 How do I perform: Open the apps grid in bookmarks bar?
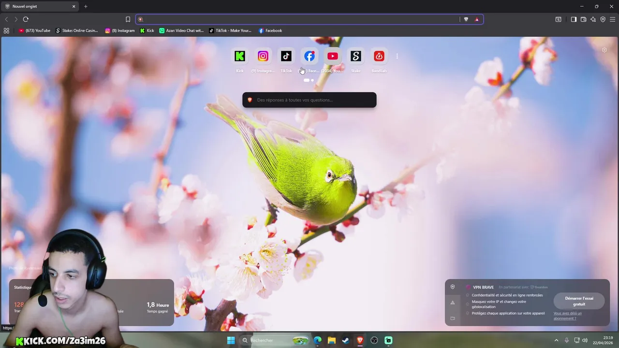pos(6,30)
